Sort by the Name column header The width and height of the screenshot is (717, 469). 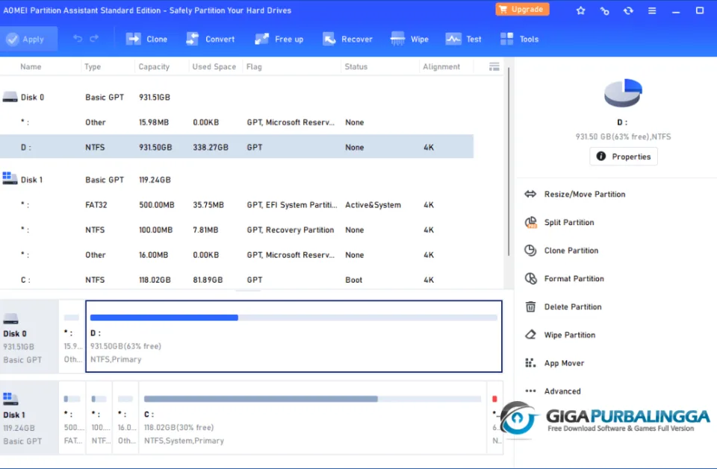point(31,66)
